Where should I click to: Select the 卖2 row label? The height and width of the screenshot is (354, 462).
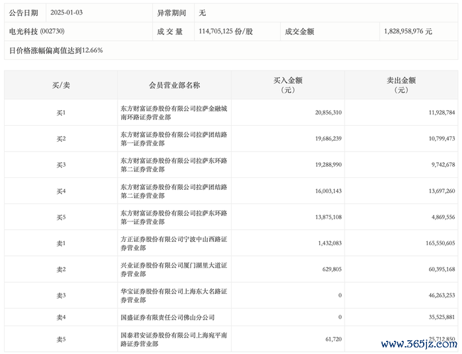tap(61, 270)
